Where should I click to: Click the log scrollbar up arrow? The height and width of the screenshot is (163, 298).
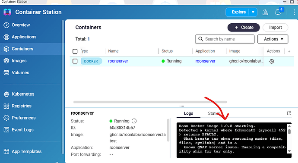click(x=289, y=126)
